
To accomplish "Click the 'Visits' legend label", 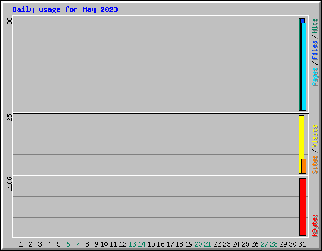I will [x=315, y=136].
